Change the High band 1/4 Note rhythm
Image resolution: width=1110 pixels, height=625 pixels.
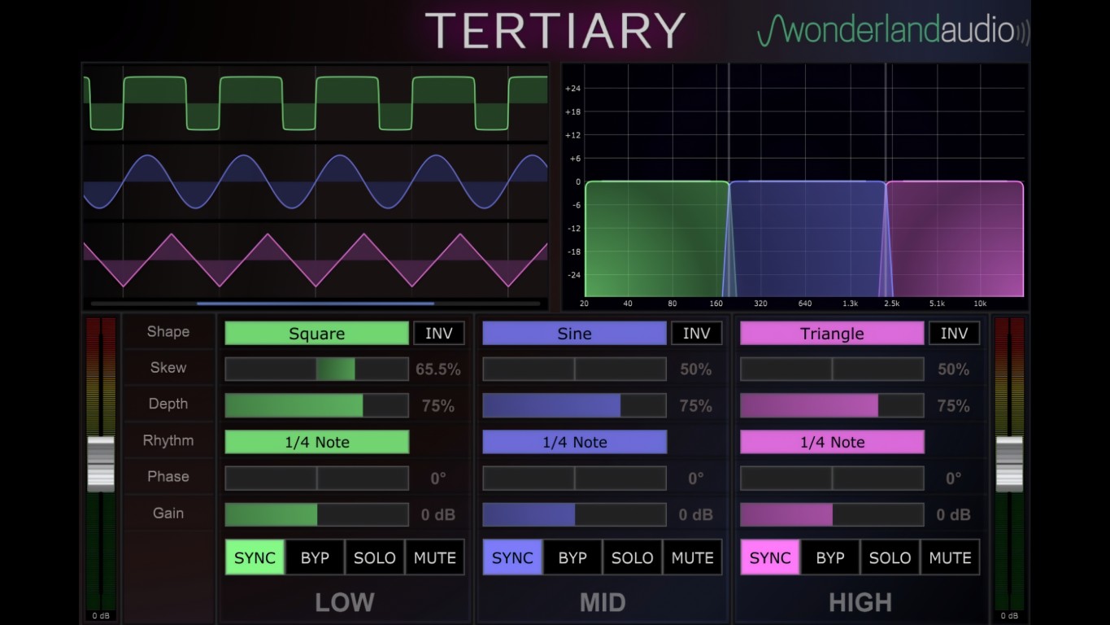tap(832, 442)
